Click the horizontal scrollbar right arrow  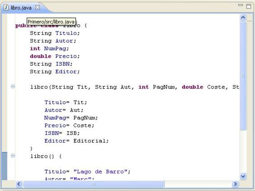pos(235,184)
